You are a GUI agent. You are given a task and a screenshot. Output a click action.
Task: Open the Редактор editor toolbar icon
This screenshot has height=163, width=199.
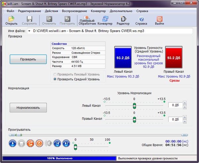coord(123,21)
